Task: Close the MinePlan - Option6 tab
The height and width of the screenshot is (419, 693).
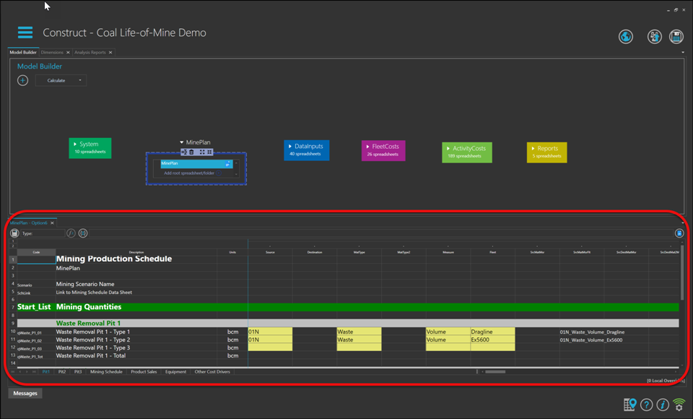Action: 52,223
